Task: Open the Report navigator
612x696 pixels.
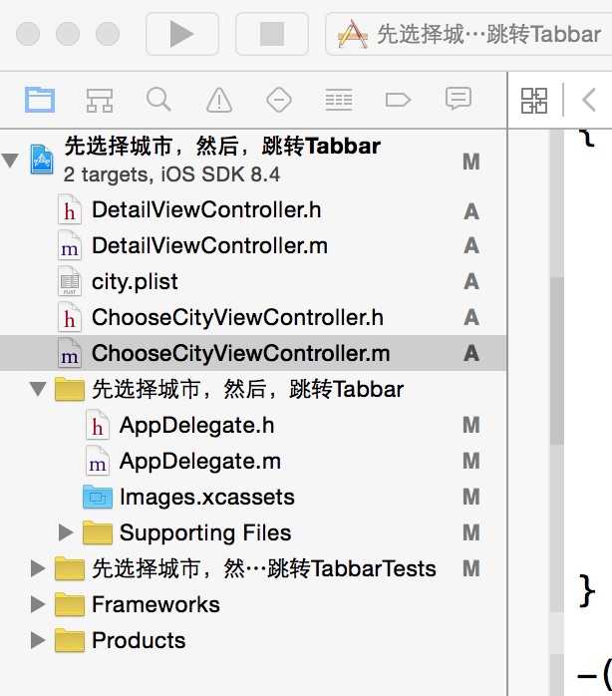Action: pos(458,99)
